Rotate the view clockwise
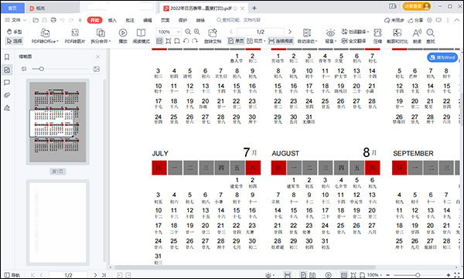 pyautogui.click(x=194, y=41)
